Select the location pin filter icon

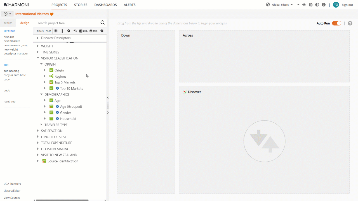tap(69, 31)
